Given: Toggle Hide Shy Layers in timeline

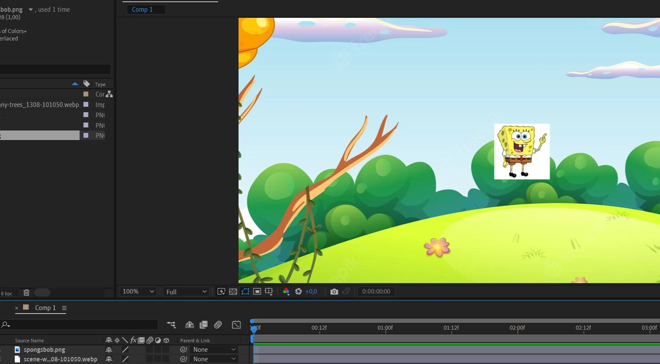Looking at the screenshot, I should click(189, 324).
